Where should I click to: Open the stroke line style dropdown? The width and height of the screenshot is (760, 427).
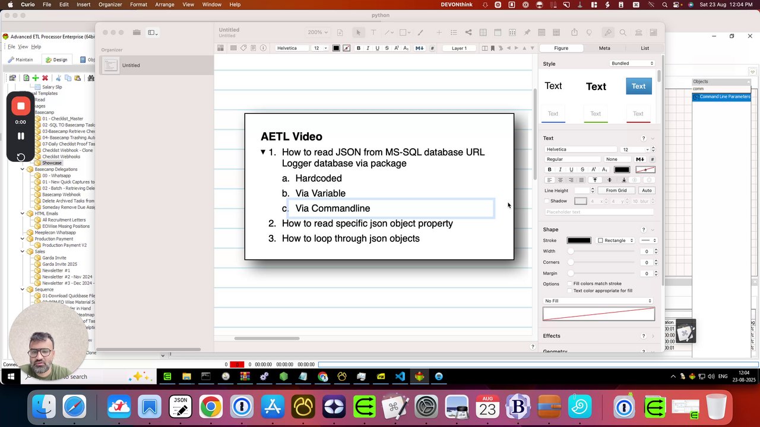click(647, 240)
